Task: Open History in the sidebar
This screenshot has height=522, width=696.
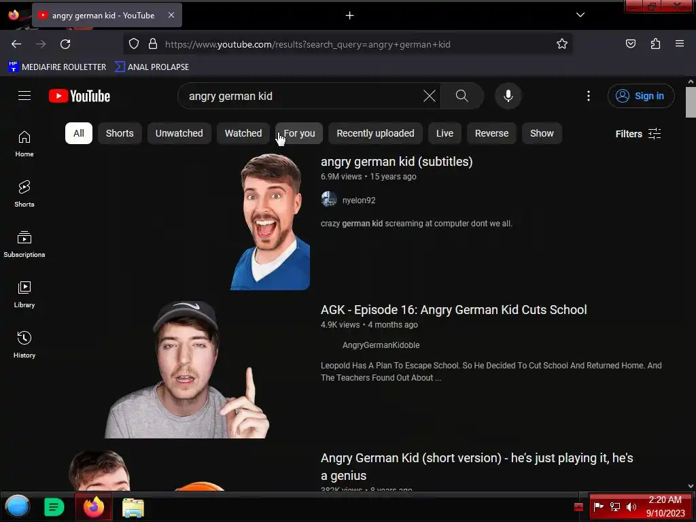Action: click(24, 345)
